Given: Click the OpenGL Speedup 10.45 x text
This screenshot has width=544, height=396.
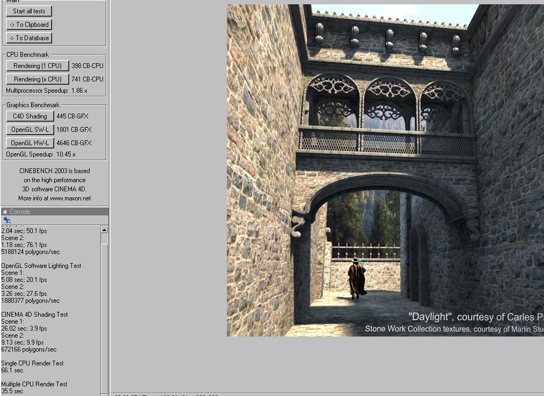Looking at the screenshot, I should click(x=41, y=154).
